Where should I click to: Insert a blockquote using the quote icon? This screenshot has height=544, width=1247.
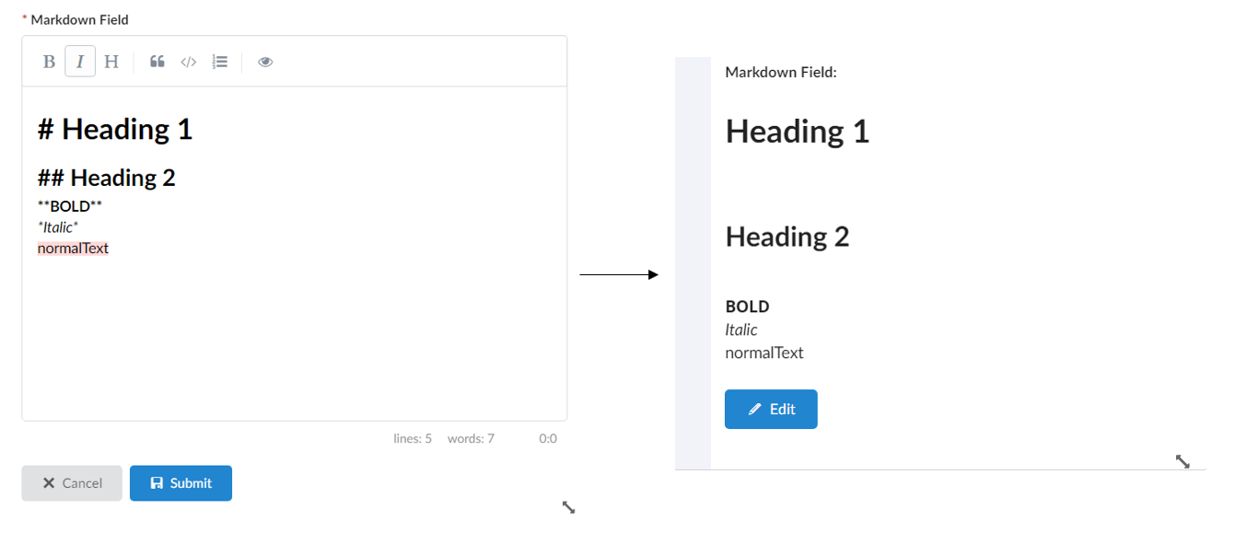(x=157, y=62)
